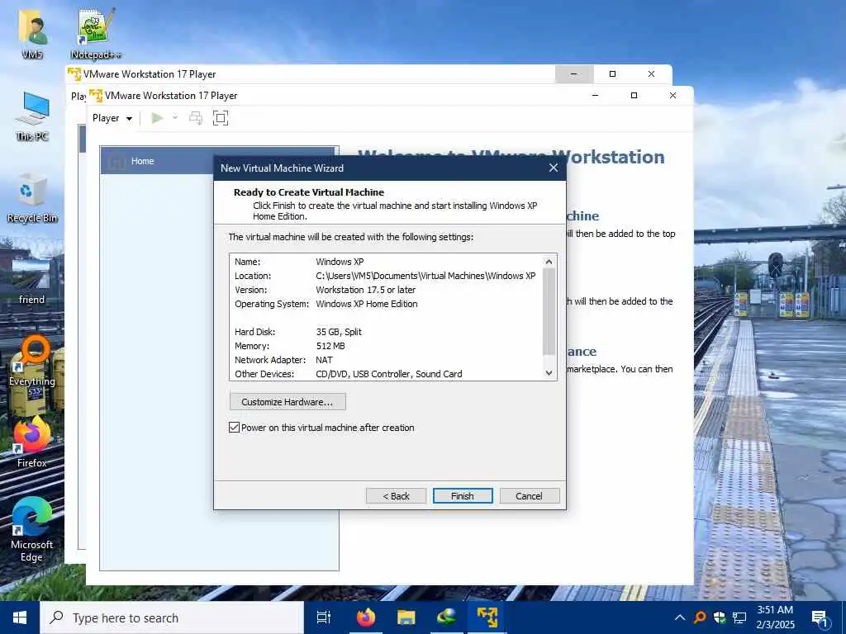Select 'Workstation 17.5 or later' version text

(366, 290)
